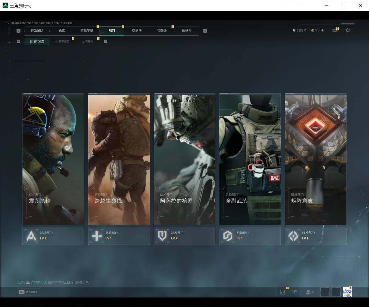Image resolution: width=369 pixels, height=307 pixels.
Task: Maximize the 三角洲行动 window
Action: (x=343, y=5)
